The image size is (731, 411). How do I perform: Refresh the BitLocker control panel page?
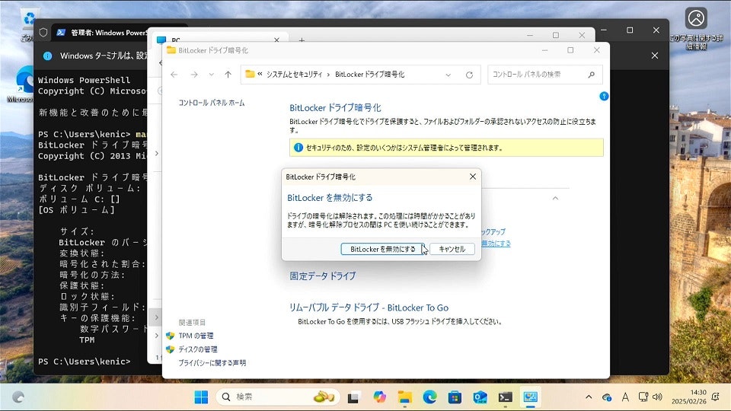470,75
